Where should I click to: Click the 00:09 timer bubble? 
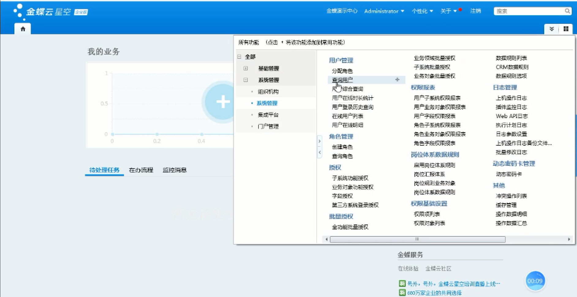pos(535,281)
